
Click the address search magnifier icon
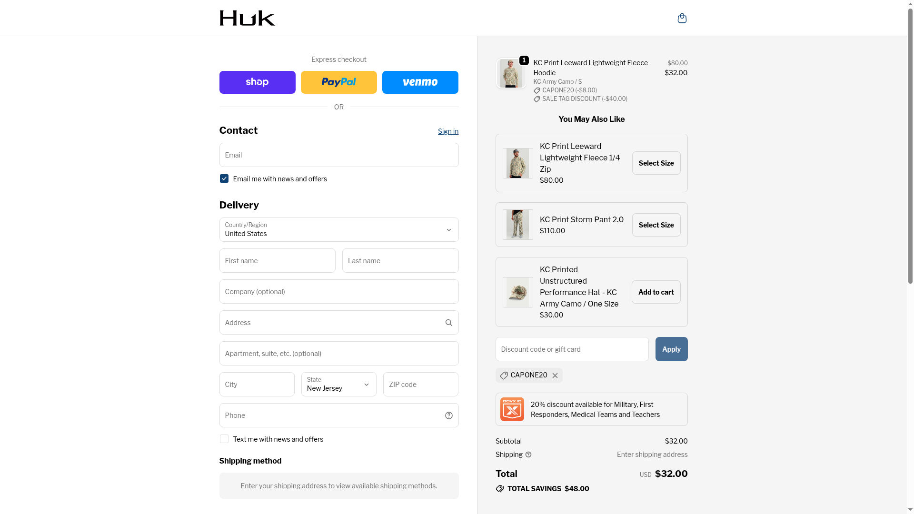(x=448, y=323)
